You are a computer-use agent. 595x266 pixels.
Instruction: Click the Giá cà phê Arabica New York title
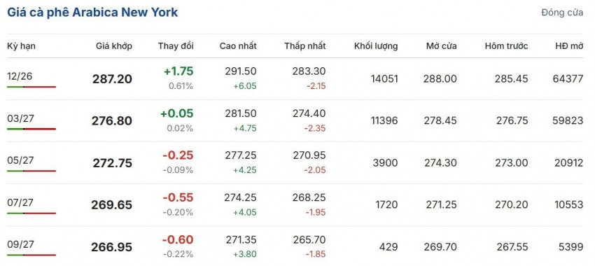click(x=92, y=12)
